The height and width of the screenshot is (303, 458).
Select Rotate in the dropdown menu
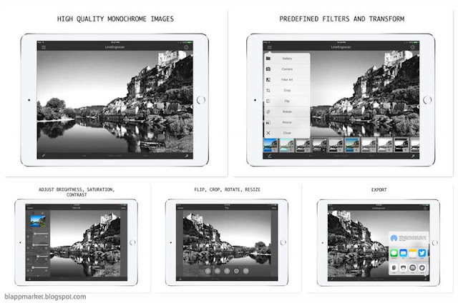coord(287,111)
